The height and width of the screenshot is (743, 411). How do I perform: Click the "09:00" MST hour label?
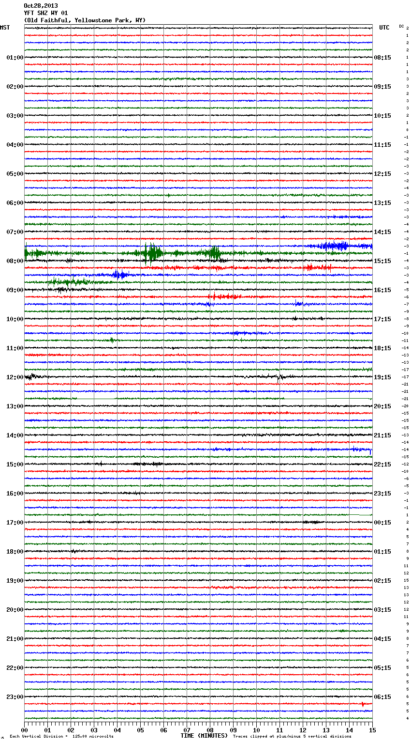click(x=15, y=290)
